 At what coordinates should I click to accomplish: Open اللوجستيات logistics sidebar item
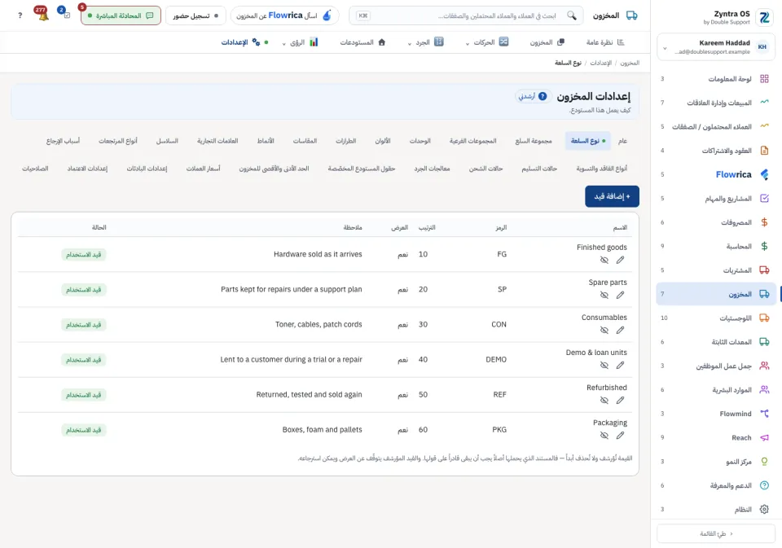click(x=716, y=318)
